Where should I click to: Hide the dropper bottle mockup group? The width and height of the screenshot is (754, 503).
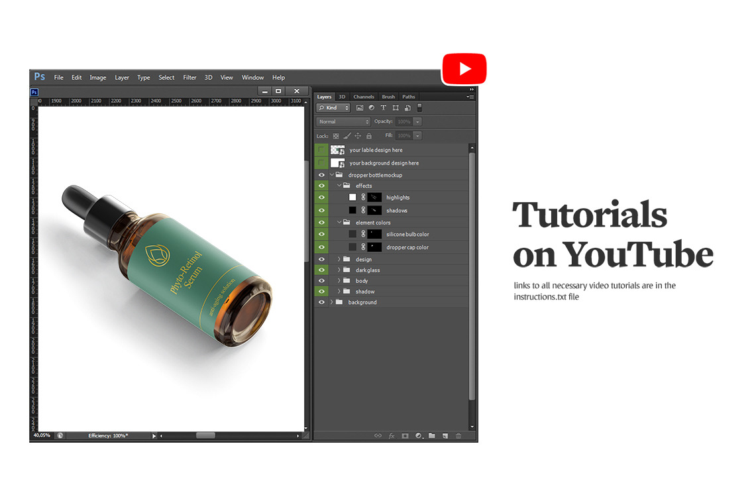[321, 175]
